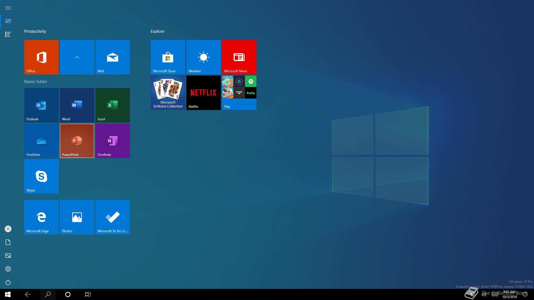The image size is (534, 300).
Task: Open the OneDrive tile
Action: [x=41, y=141]
